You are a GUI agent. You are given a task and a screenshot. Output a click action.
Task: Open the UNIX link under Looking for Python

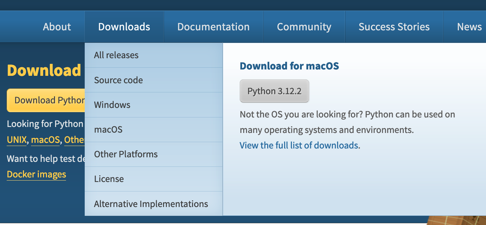17,140
